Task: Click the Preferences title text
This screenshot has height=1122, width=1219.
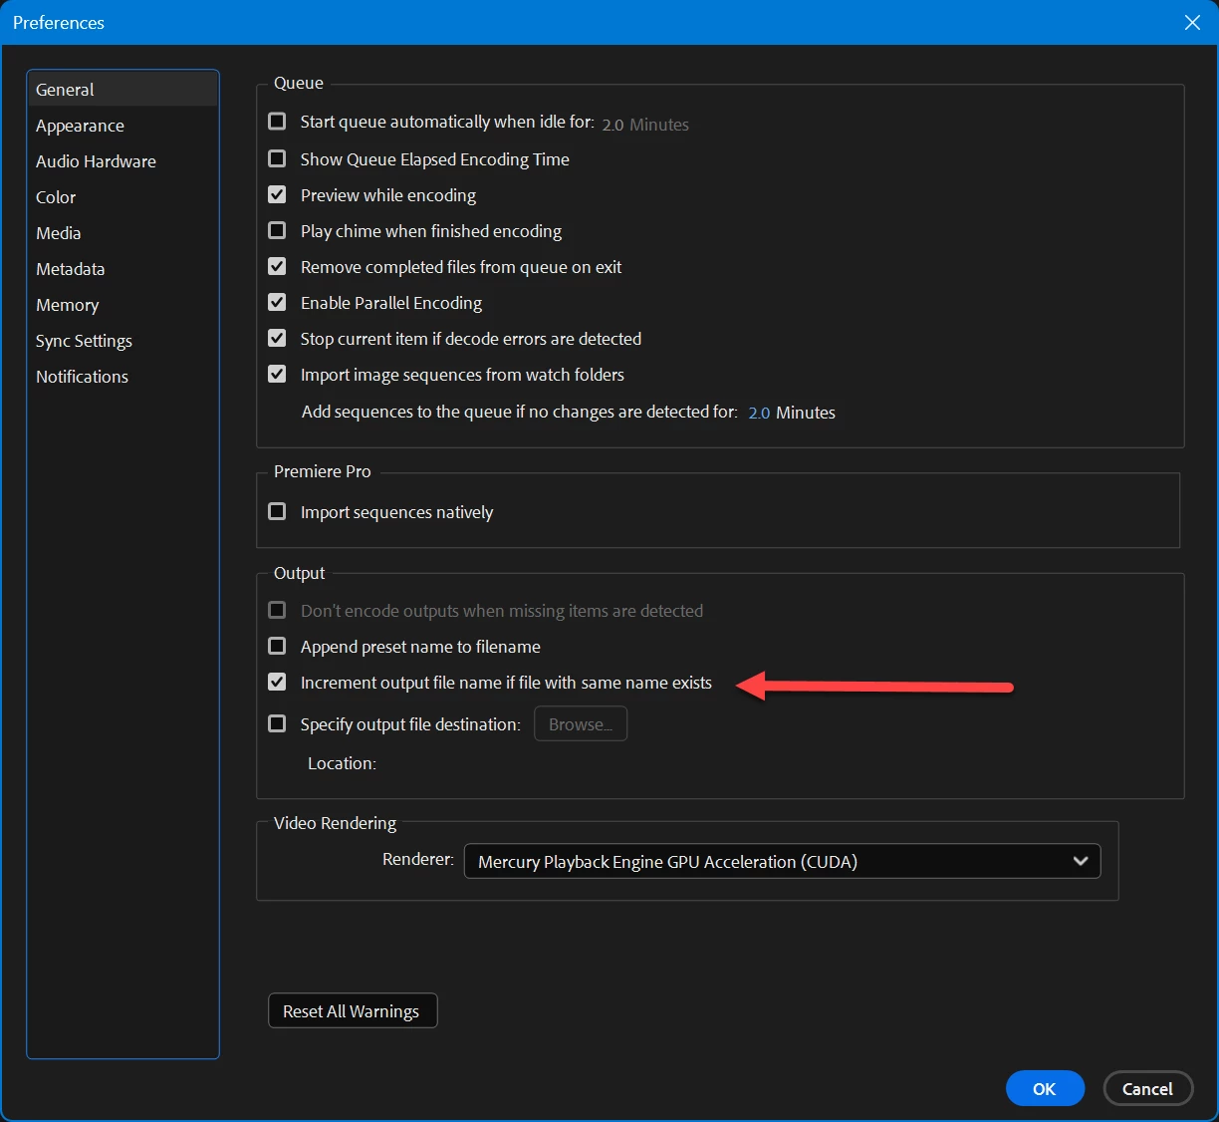Action: [59, 22]
